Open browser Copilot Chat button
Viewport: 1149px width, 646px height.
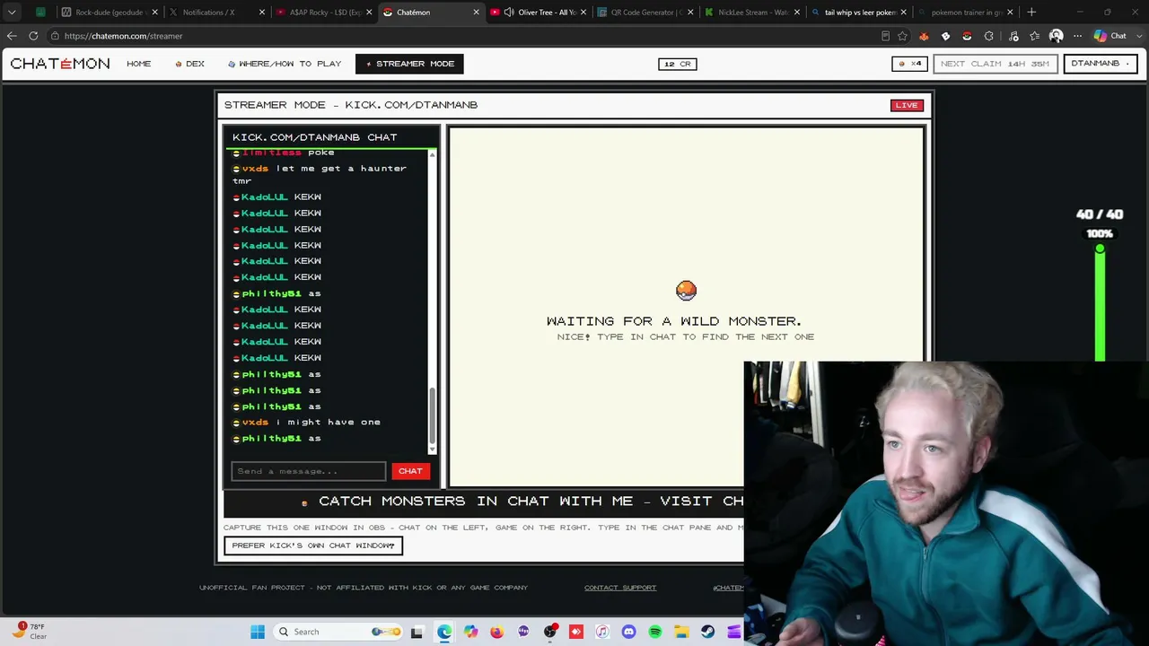pos(1110,36)
